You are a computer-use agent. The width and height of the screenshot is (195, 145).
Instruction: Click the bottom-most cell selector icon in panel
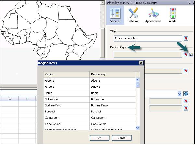pyautogui.click(x=186, y=108)
